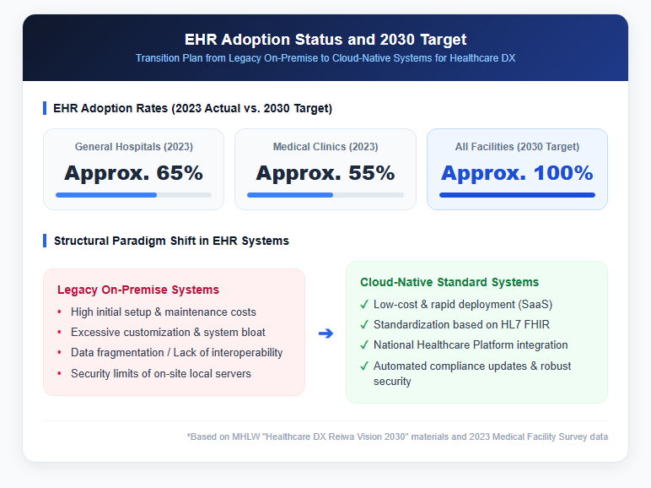Click Excessive customization & system bloat
The height and width of the screenshot is (488, 651).
coord(168,333)
